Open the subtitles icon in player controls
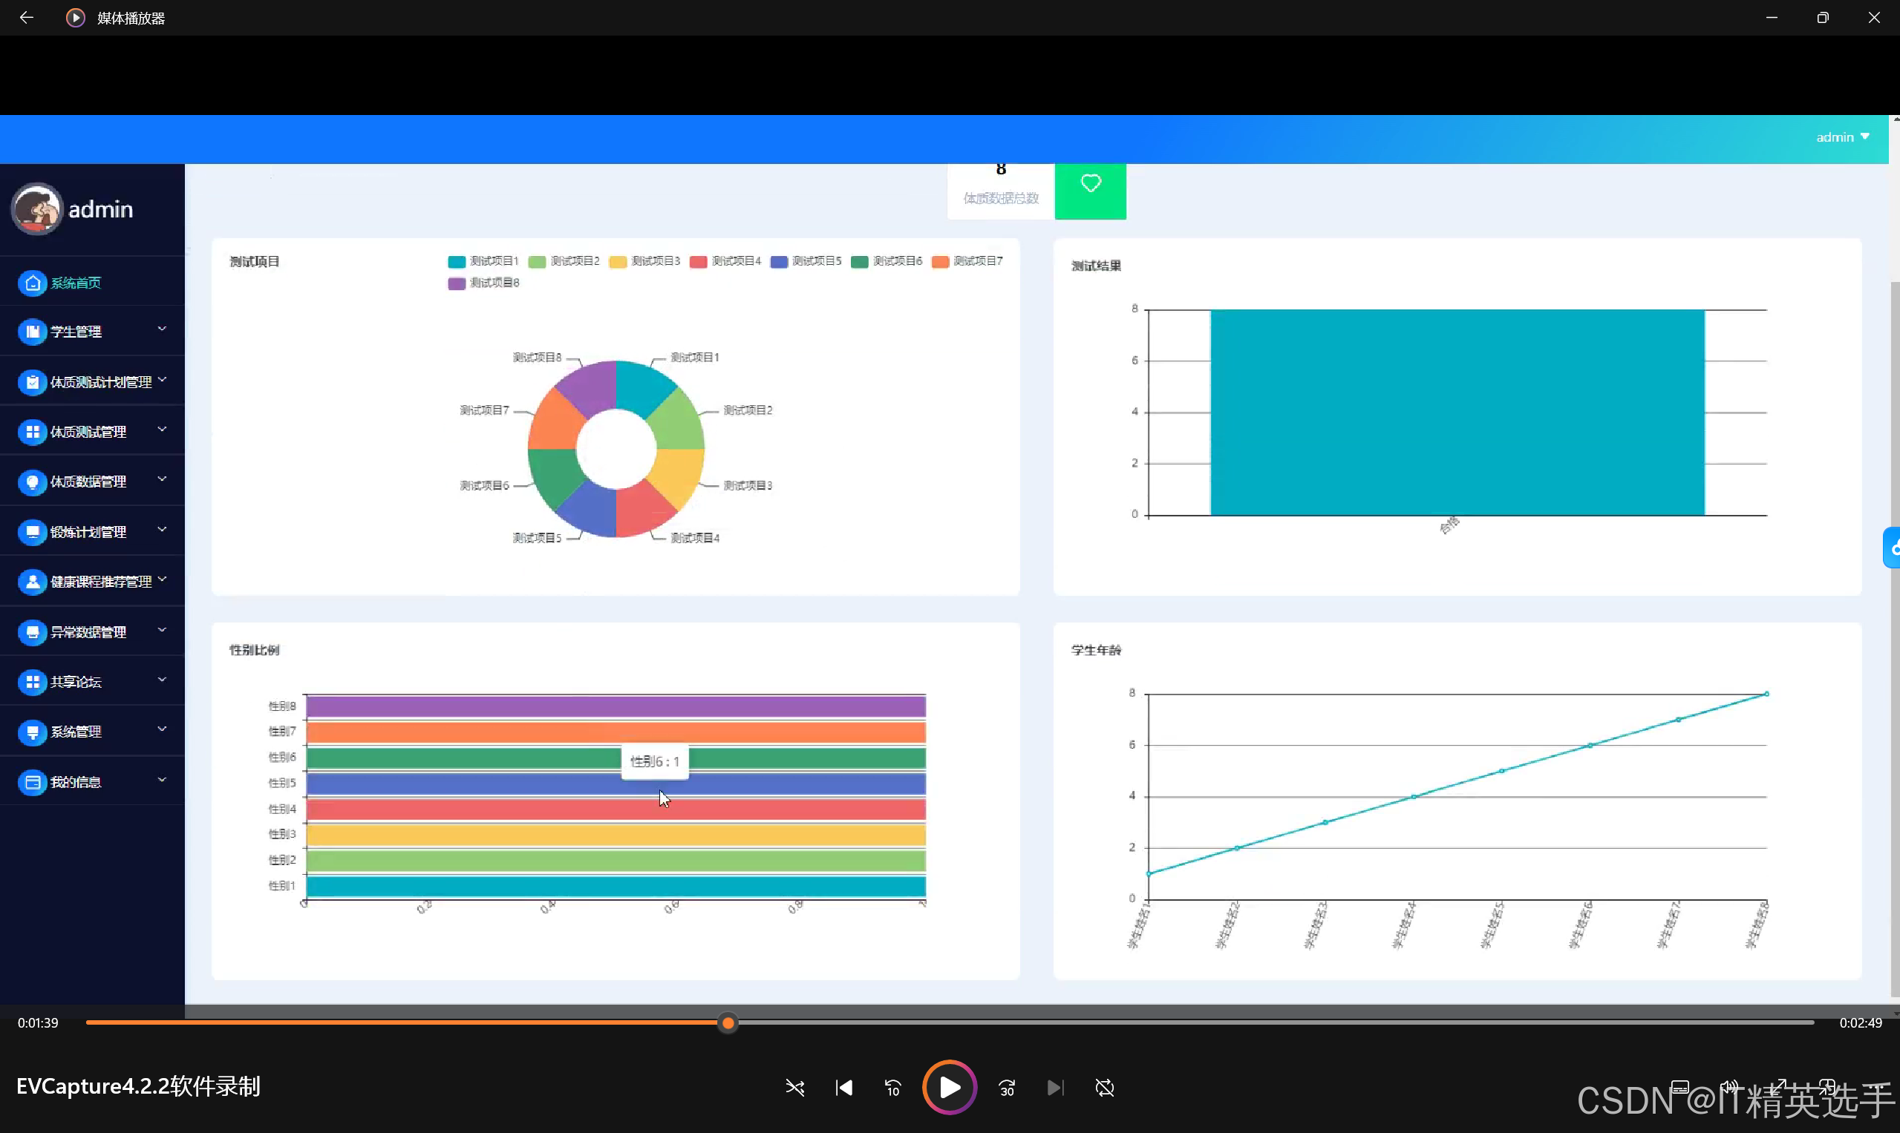 coord(1680,1087)
